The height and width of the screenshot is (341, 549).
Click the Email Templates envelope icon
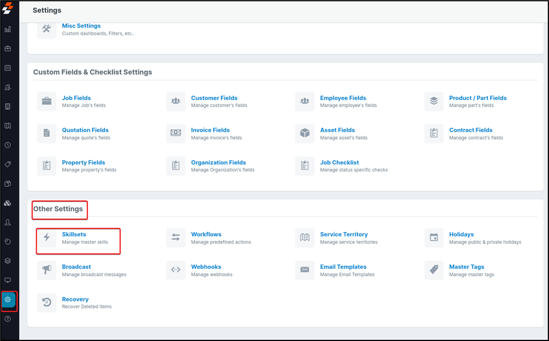pos(305,270)
